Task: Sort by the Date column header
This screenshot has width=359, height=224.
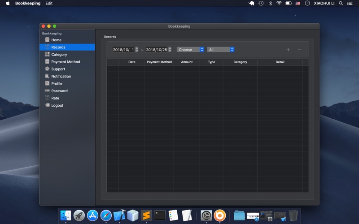Action: (x=131, y=62)
